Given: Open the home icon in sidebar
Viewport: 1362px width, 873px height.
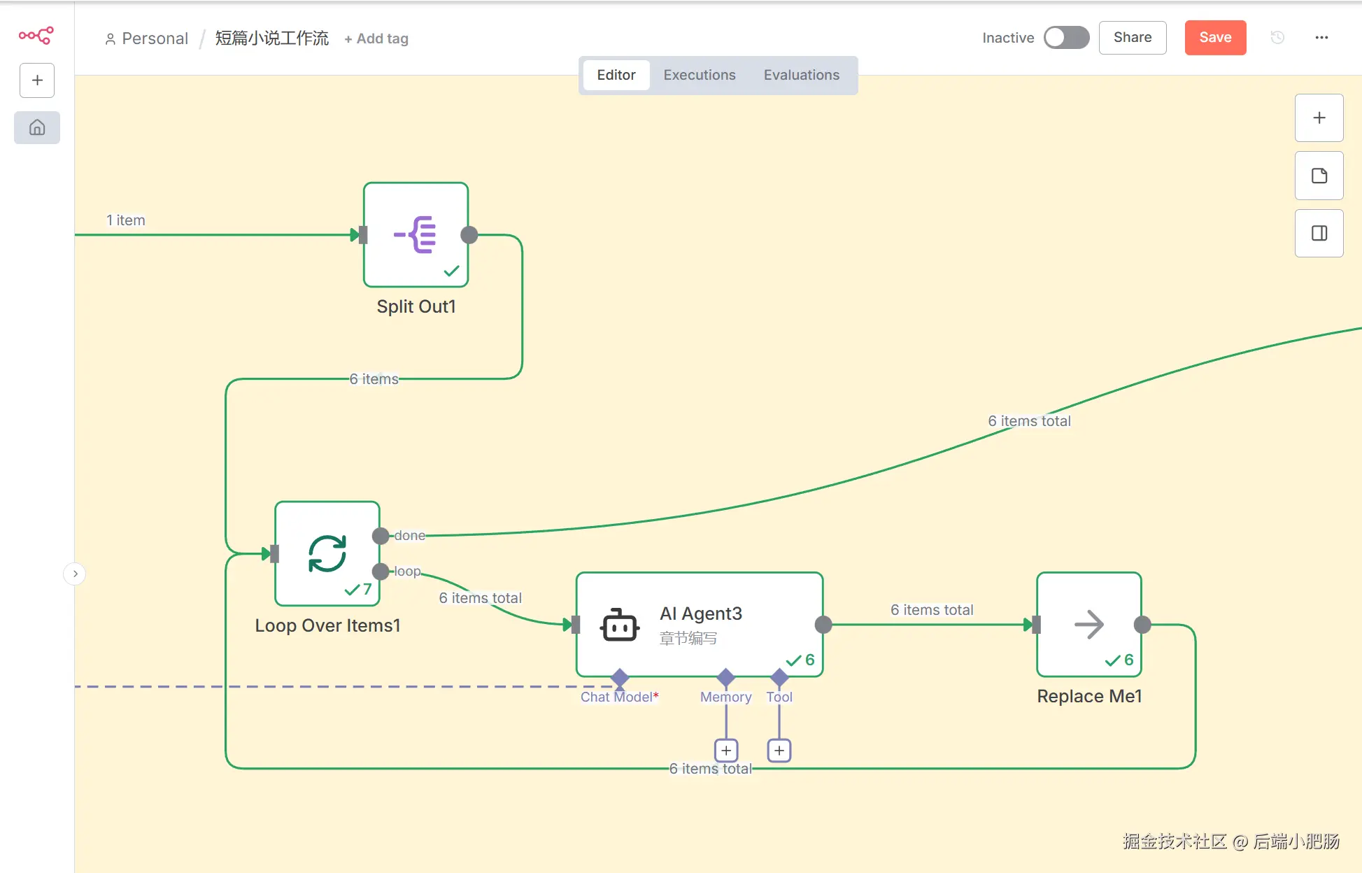Looking at the screenshot, I should point(37,127).
